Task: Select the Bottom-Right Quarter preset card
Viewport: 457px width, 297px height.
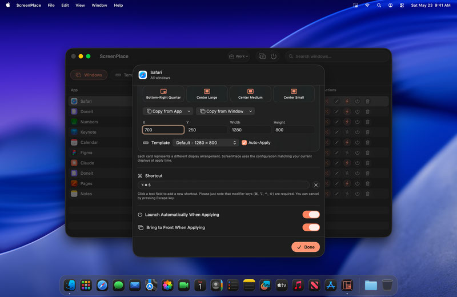Action: tap(163, 94)
